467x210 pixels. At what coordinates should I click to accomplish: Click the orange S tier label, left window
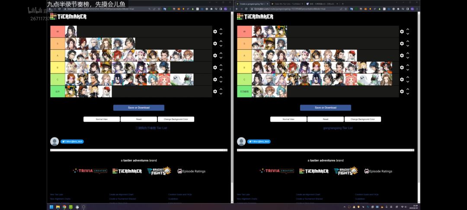(58, 44)
